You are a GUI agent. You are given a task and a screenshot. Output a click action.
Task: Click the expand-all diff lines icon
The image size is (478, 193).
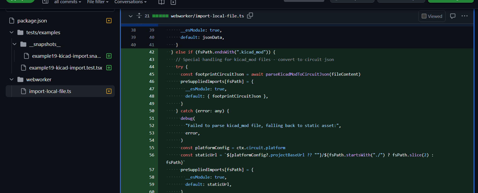(139, 16)
